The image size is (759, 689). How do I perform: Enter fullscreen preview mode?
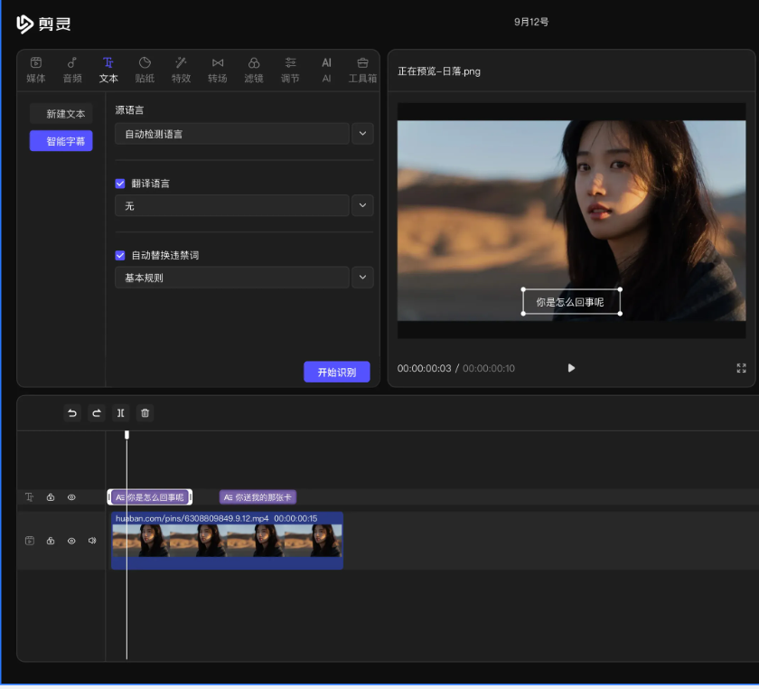pyautogui.click(x=741, y=368)
